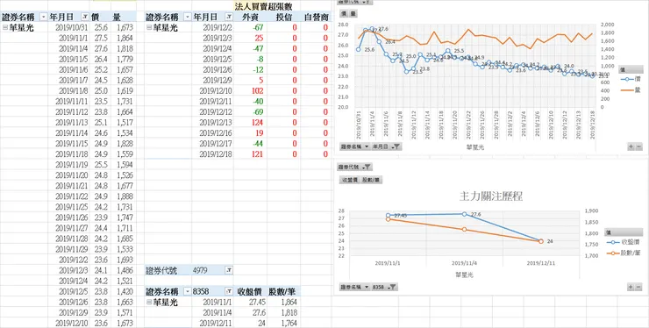Select 外資 value -69 for 2019/12/12
Screen dimensions: 649x328
pyautogui.click(x=250, y=112)
